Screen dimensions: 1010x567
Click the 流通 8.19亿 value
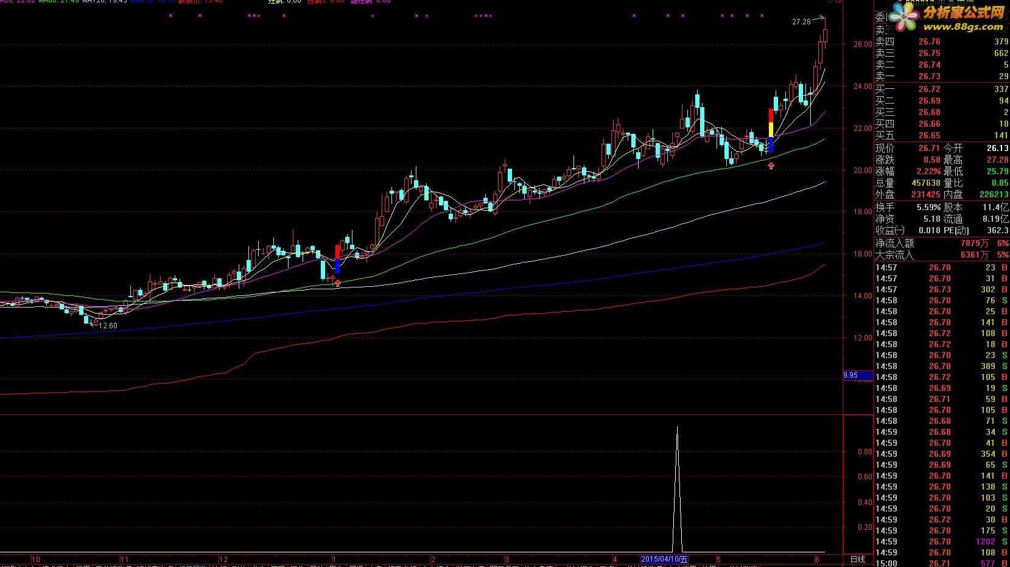coord(995,219)
